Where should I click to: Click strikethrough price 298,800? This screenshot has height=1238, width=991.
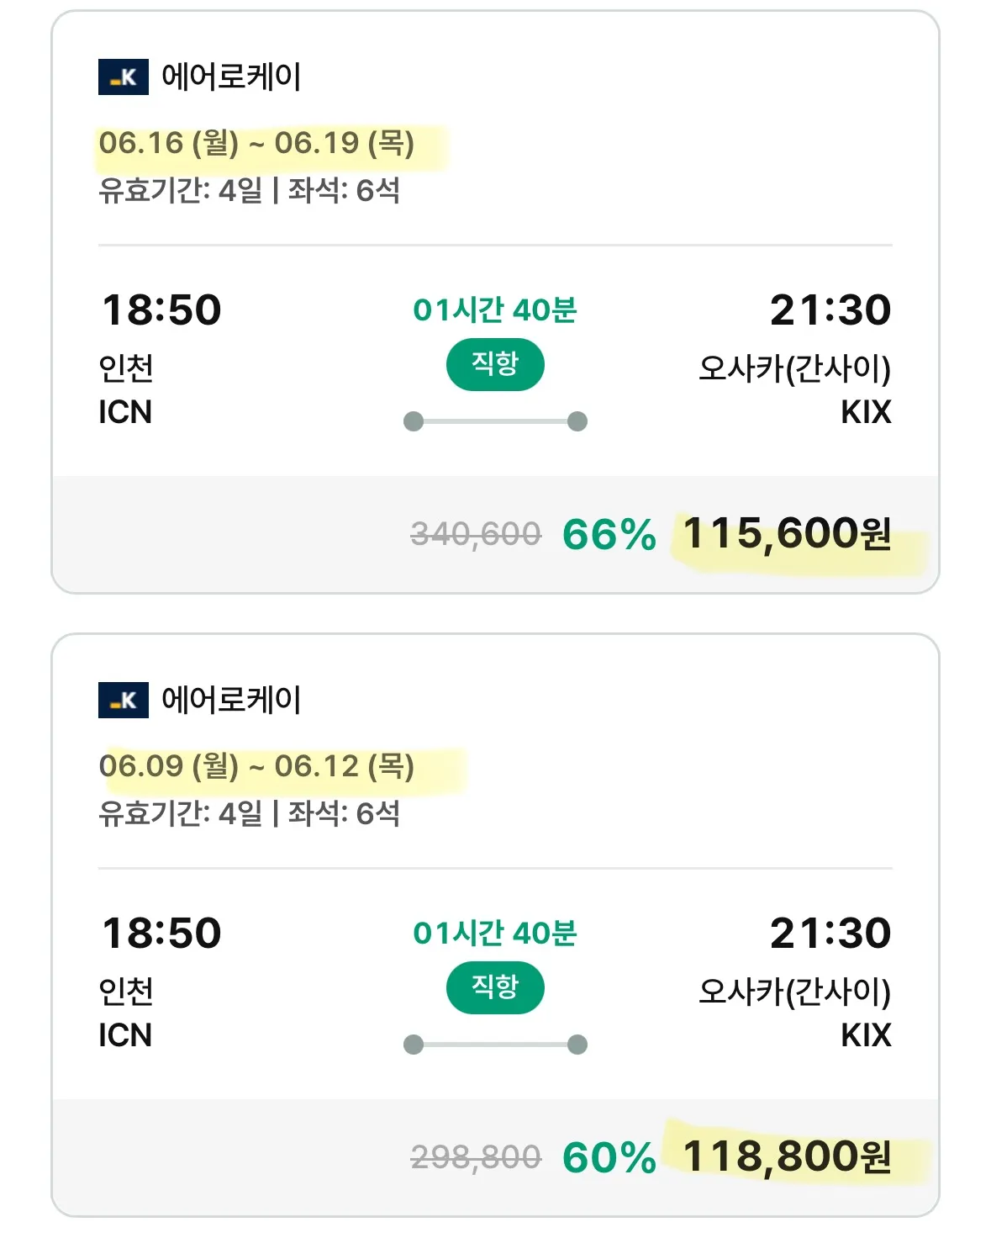[x=476, y=1158]
